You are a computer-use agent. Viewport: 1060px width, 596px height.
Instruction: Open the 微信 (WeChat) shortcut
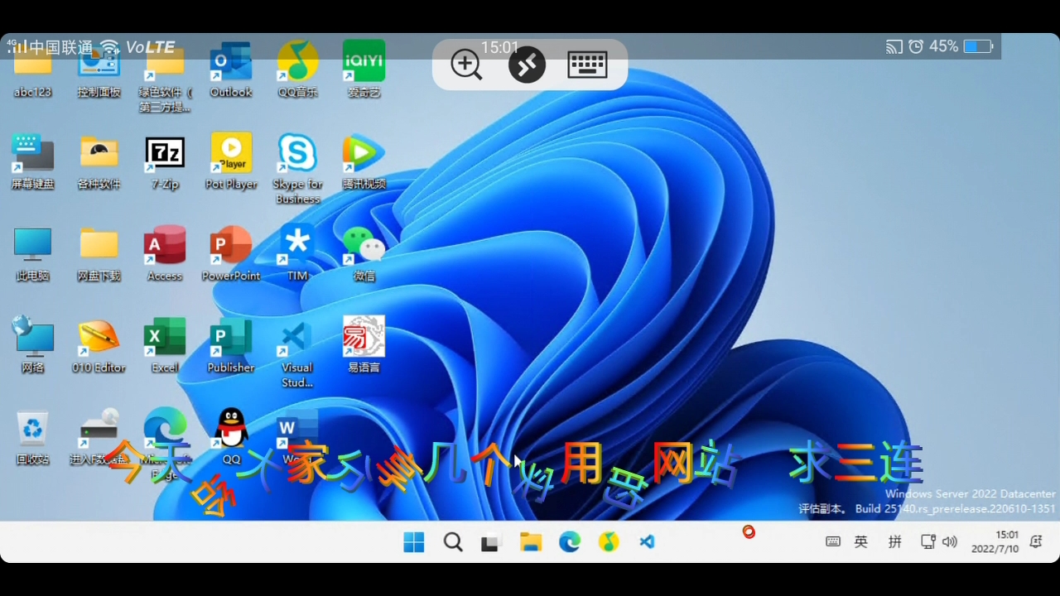tap(364, 253)
